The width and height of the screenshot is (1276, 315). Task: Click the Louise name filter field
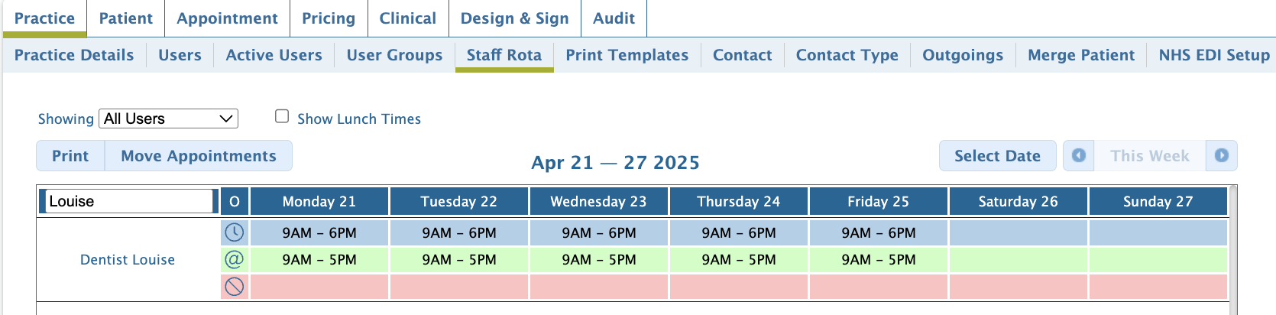(128, 201)
